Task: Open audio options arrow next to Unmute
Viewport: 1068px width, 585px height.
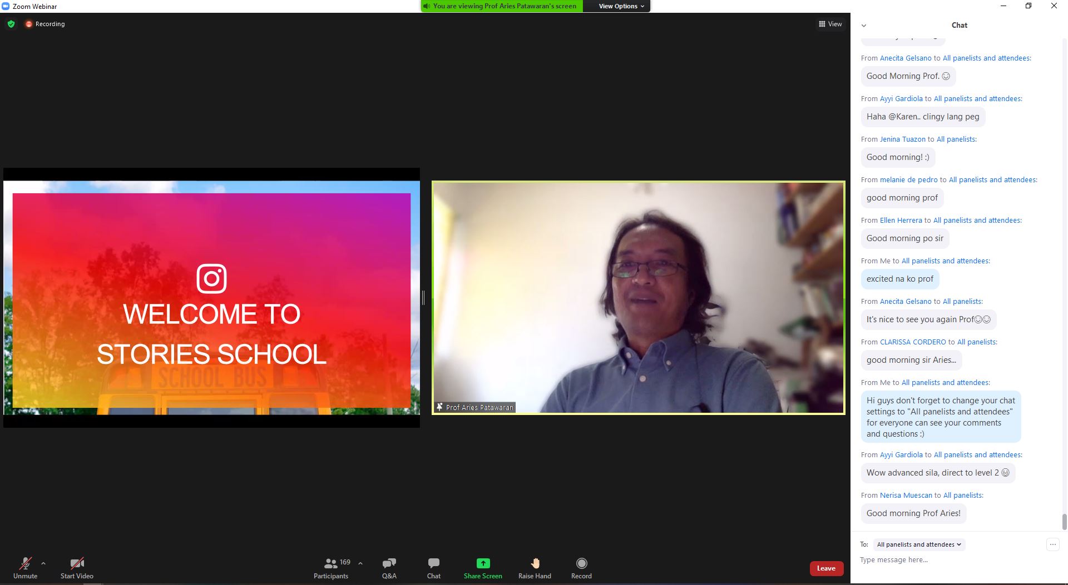Action: tap(43, 563)
